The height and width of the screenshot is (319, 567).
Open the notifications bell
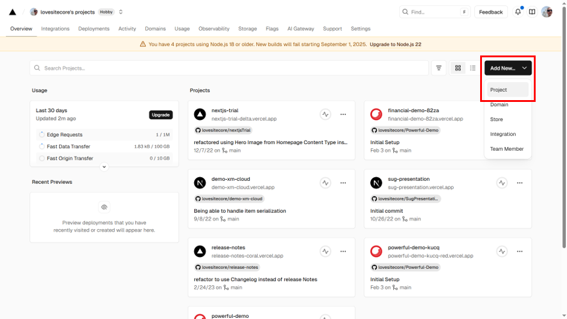pyautogui.click(x=518, y=12)
